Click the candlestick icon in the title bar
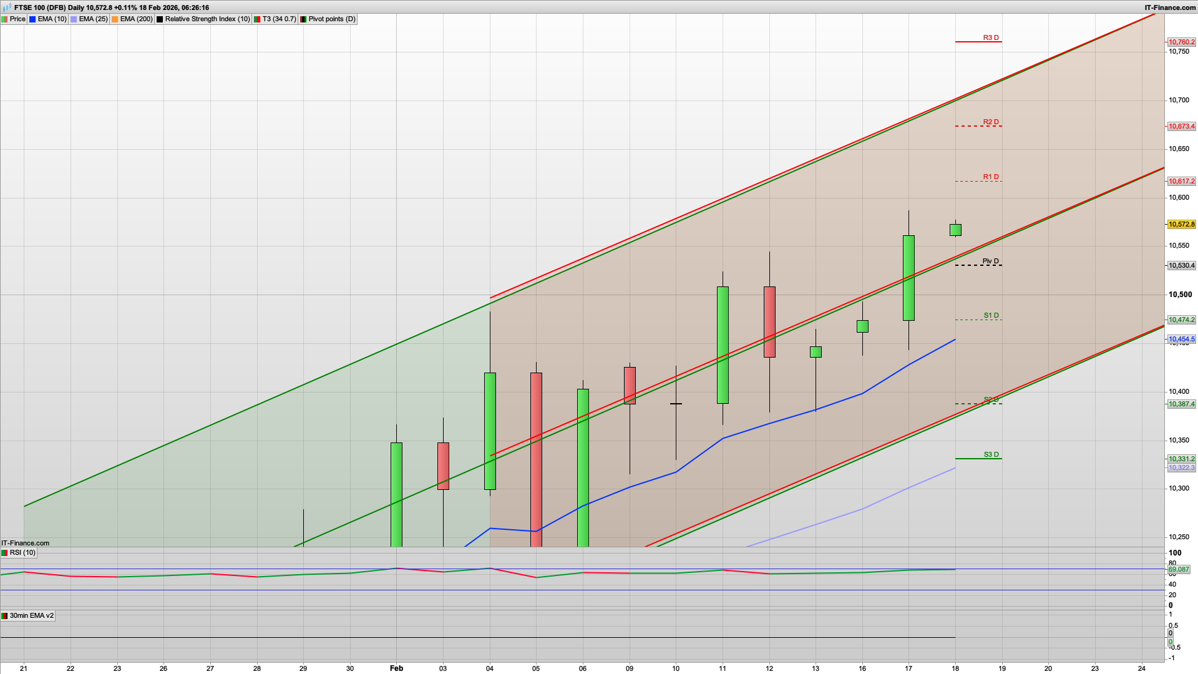1198x674 pixels. click(6, 7)
